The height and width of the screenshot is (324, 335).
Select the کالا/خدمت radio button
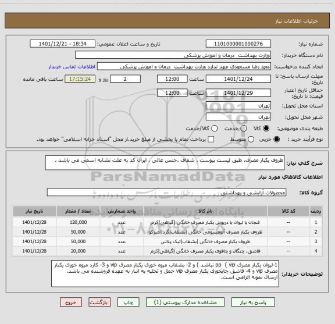[214, 129]
